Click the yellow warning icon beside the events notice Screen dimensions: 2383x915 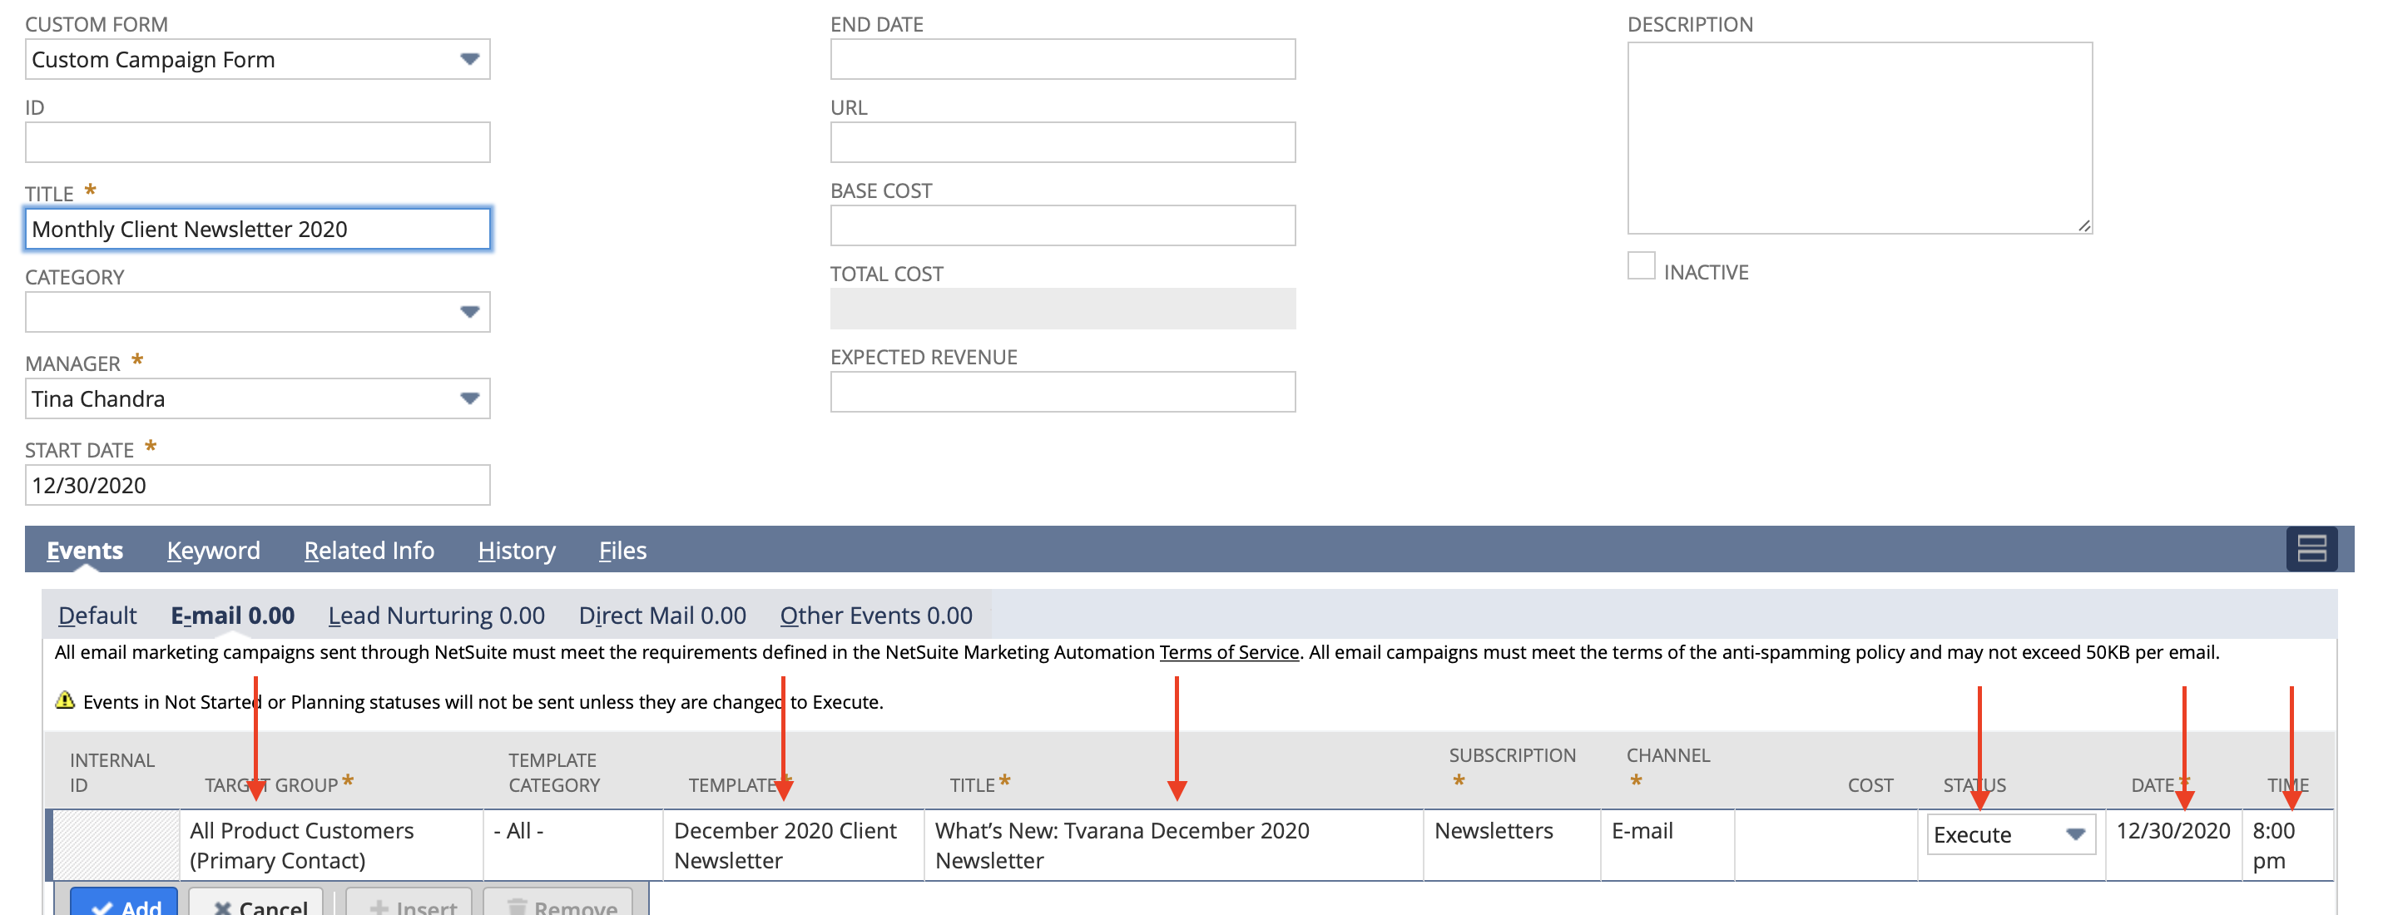tap(65, 700)
